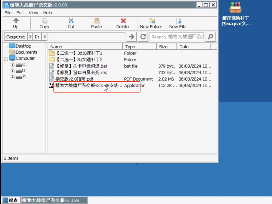Click the 379 byt... size cell
Screen dimensions: 272x204
click(167, 66)
